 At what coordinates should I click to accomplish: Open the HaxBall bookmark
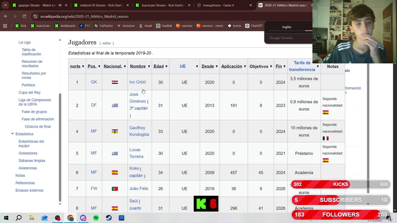[164, 26]
